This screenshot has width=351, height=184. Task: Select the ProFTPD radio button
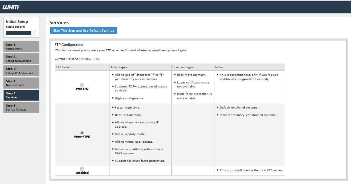82,85
